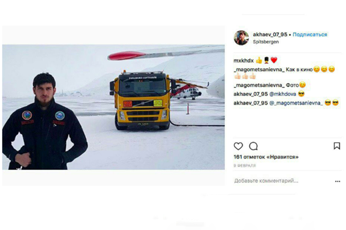Save the post with bookmark icon
Screen dimensions: 346x230
(x=337, y=146)
